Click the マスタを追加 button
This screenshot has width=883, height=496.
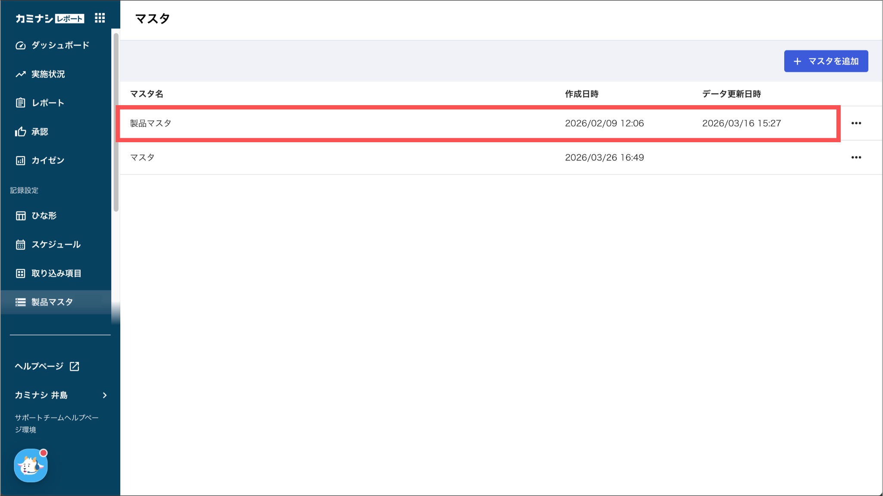click(826, 61)
